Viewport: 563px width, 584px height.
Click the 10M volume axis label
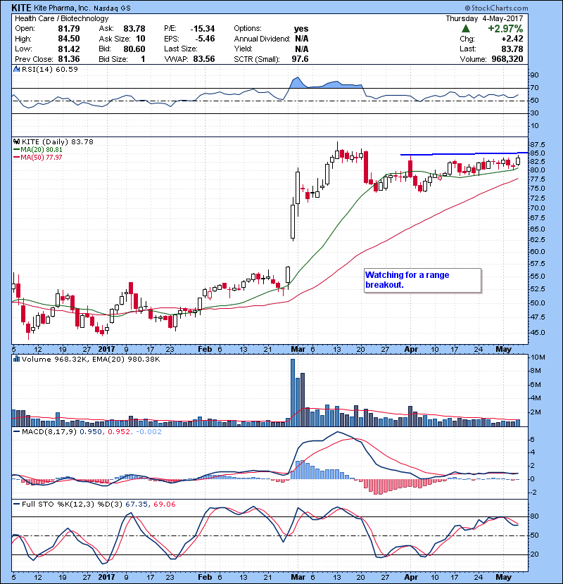(x=538, y=357)
